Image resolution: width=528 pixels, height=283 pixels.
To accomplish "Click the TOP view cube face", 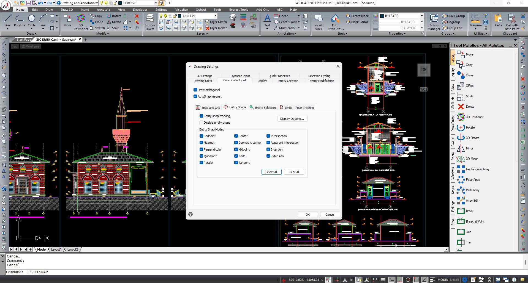I will coord(424,70).
